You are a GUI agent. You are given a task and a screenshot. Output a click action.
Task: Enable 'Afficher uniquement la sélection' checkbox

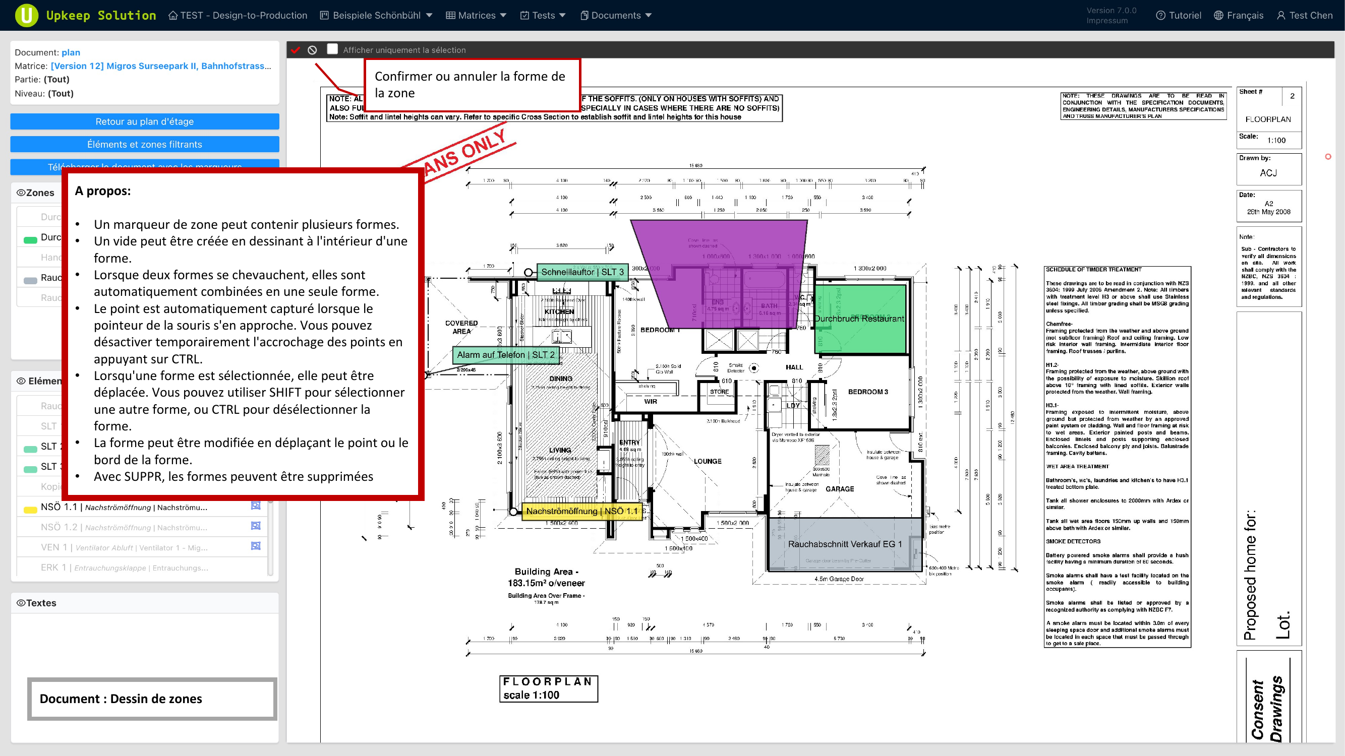pyautogui.click(x=332, y=49)
